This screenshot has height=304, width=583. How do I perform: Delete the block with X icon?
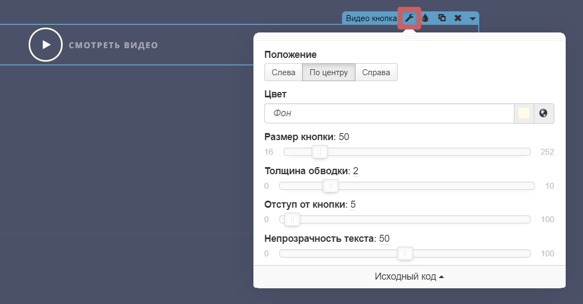coord(458,18)
